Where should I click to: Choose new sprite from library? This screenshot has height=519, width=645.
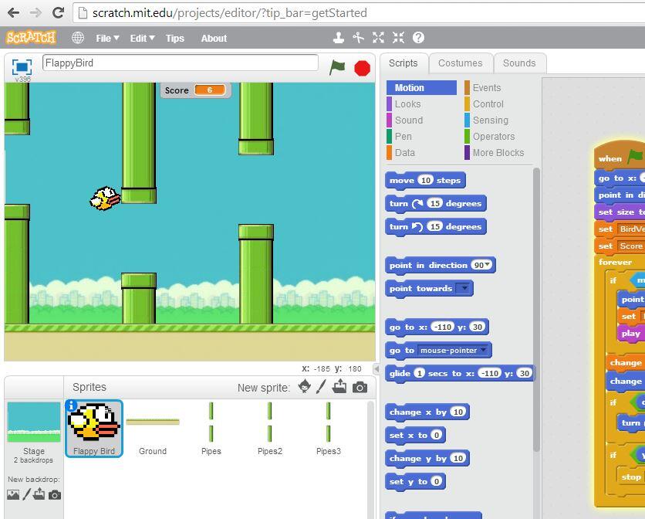(305, 387)
